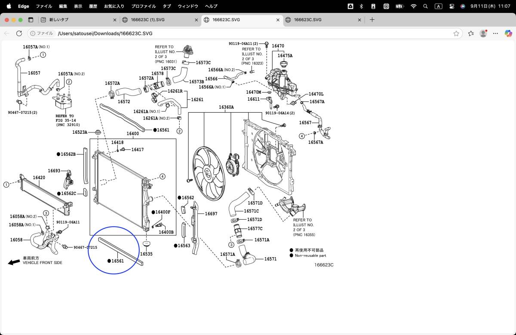Open the Wi-Fi status menu

tap(413, 6)
